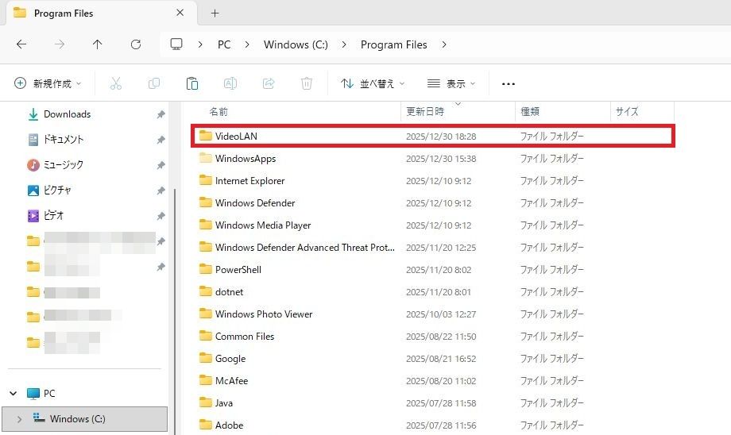This screenshot has width=731, height=435.
Task: Click the Copy icon in toolbar
Action: [154, 83]
